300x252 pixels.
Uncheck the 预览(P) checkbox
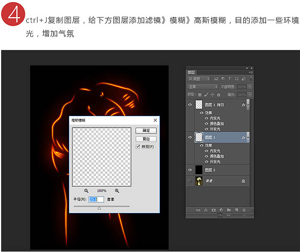pyautogui.click(x=138, y=147)
